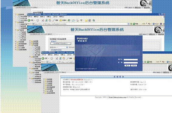The image size is (172, 113).
Task: Open 文件 menu in front IE window
Action: (44, 55)
